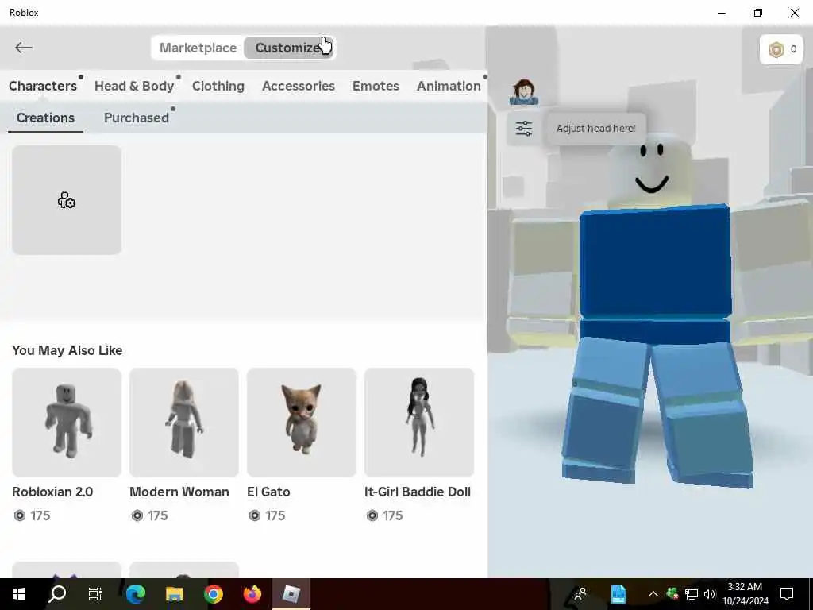Click the 'Adjust head here!' tooltip
813x610 pixels.
coord(595,129)
